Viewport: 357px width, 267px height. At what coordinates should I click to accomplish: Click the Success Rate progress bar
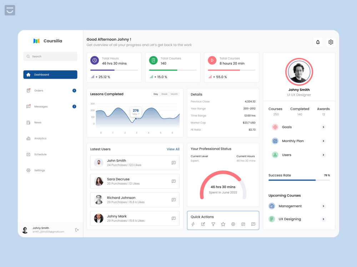click(299, 180)
